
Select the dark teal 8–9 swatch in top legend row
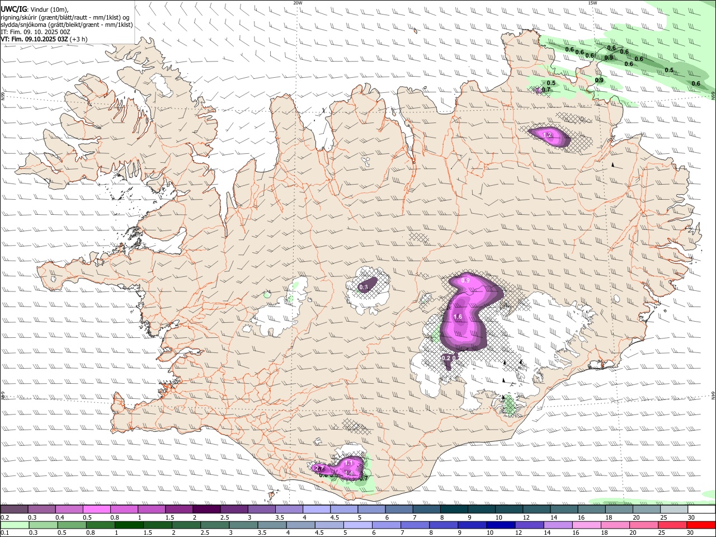[x=454, y=509]
